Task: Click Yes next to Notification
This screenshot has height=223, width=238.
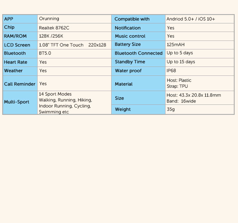Action: point(171,28)
